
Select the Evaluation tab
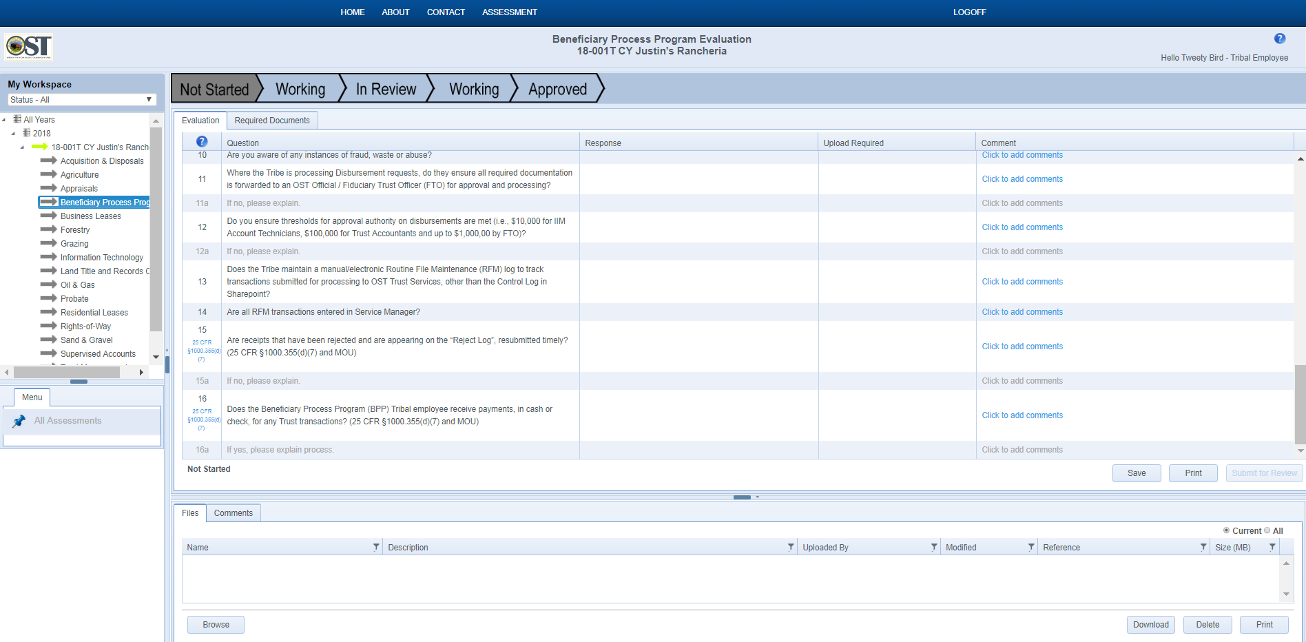click(x=200, y=121)
